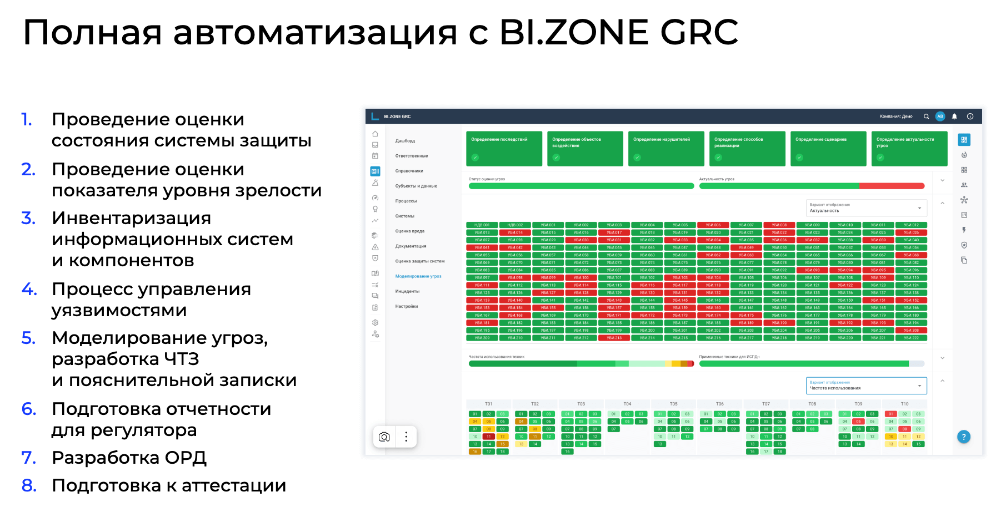Click the lightning bolt icon in right panel
The height and width of the screenshot is (507, 991).
(964, 230)
